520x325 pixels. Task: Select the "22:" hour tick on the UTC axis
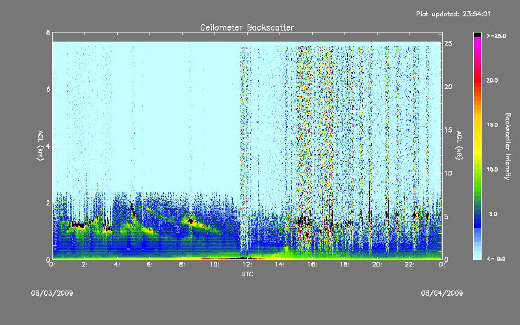pos(409,265)
